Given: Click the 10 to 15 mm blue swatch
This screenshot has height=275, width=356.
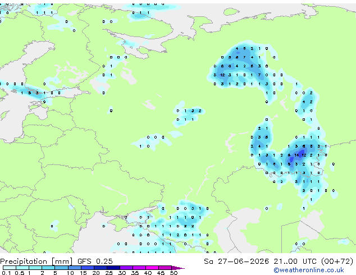Looking at the screenshot, I should click(75, 268).
